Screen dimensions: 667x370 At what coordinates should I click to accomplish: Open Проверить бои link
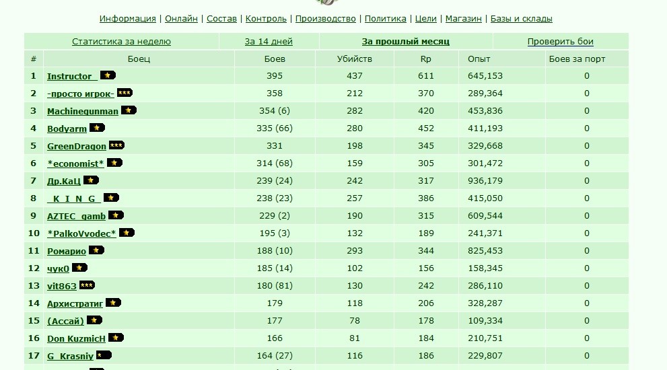[560, 42]
